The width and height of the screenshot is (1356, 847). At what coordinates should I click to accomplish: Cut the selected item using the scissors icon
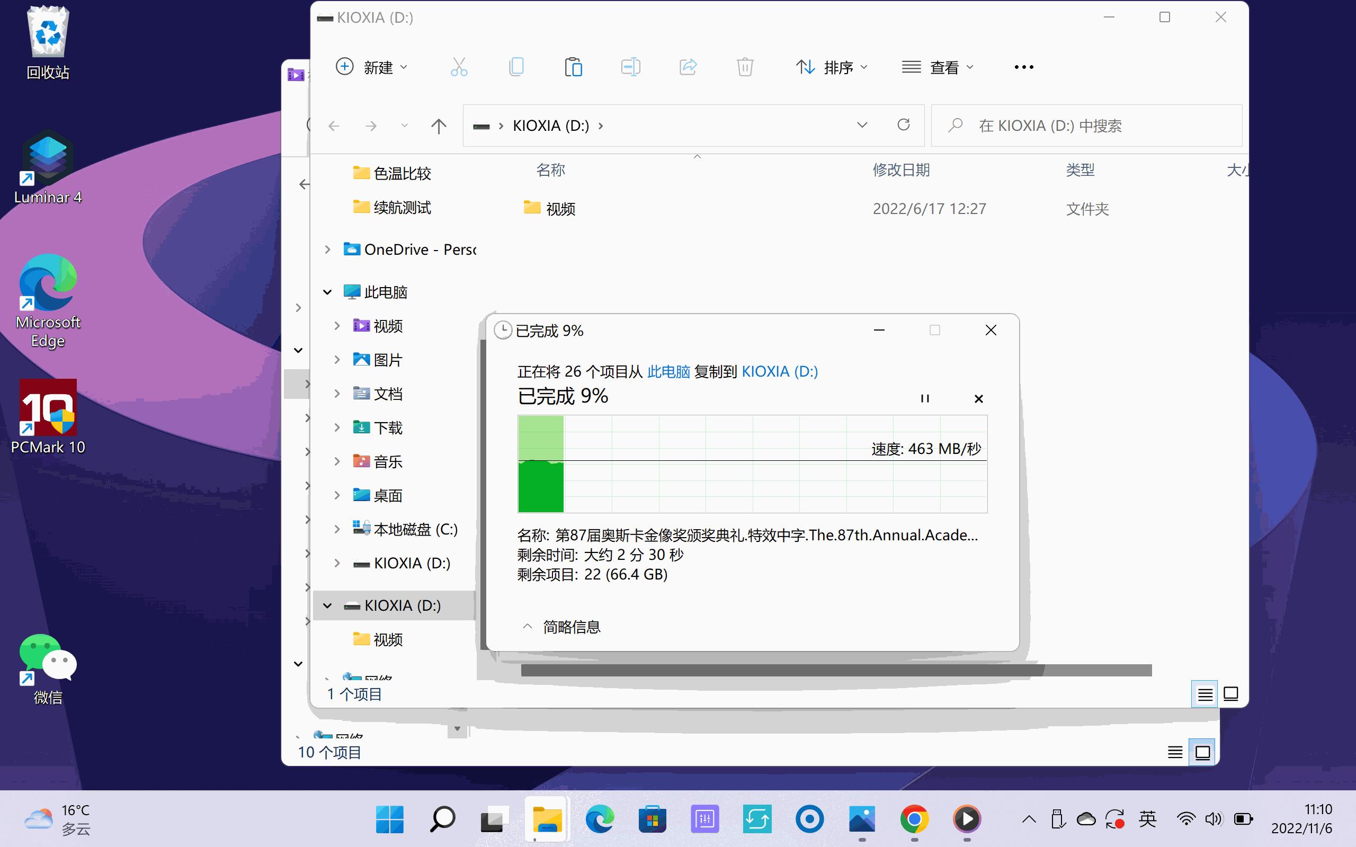point(459,67)
